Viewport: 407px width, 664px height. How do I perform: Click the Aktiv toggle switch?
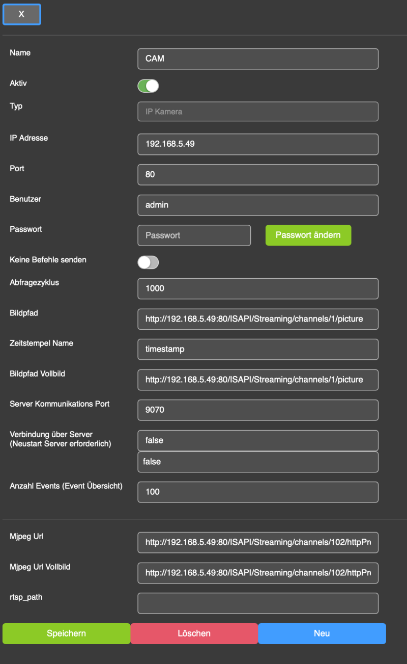coord(148,86)
